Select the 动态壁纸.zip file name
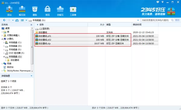 [x=44, y=44]
